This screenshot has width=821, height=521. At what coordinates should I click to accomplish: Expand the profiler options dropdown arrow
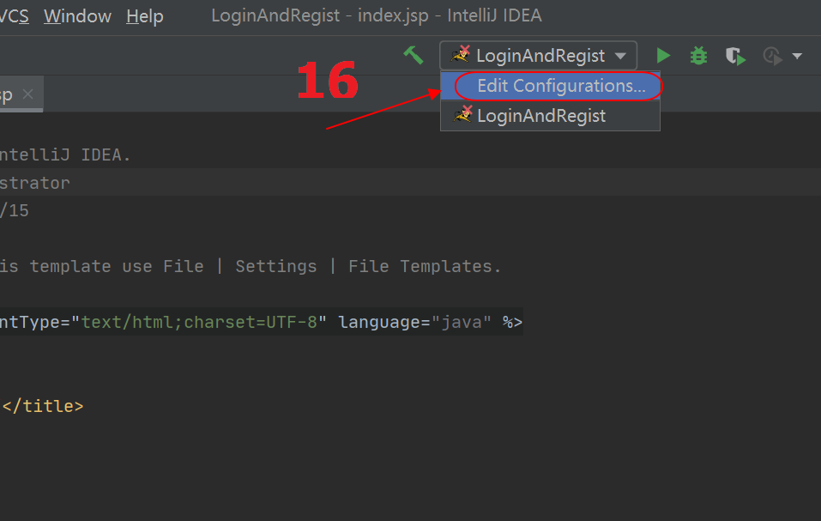[798, 55]
